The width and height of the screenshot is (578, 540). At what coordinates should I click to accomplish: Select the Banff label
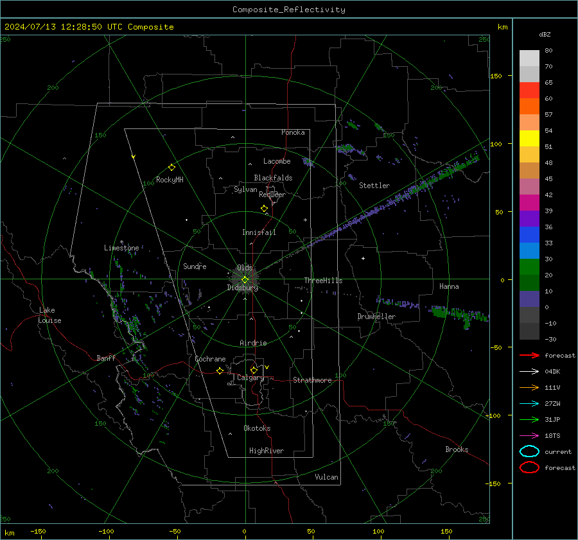click(x=106, y=358)
